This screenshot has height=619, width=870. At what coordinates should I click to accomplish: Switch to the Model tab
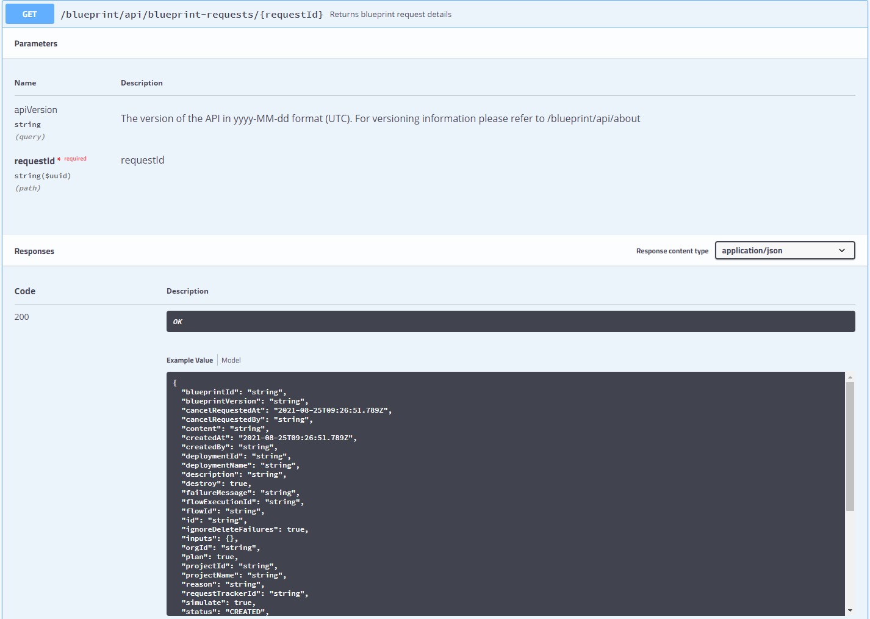click(x=231, y=360)
